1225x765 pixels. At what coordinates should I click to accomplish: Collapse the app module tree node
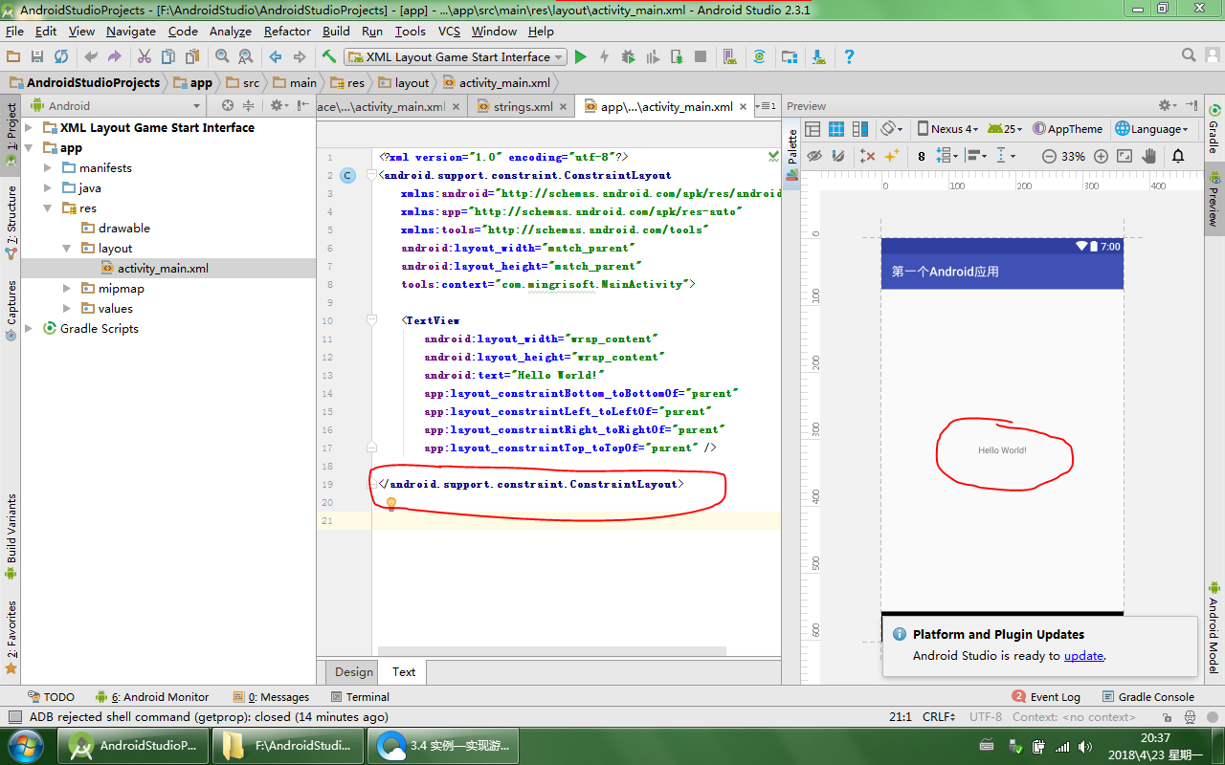29,148
